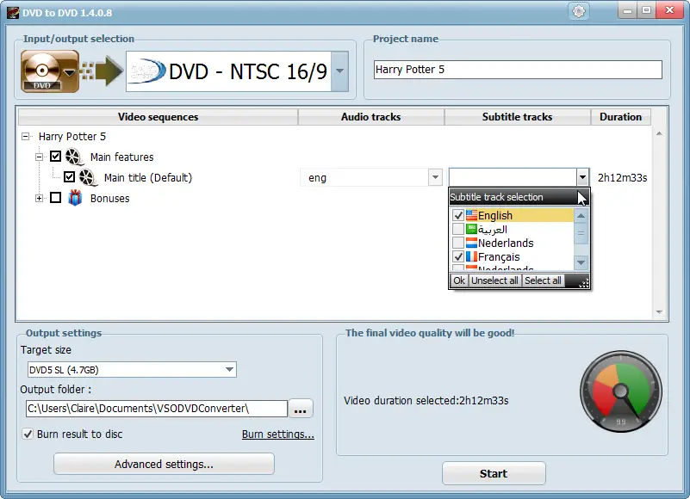
Task: Open the DVD5 SL target size dropdown
Action: point(132,369)
